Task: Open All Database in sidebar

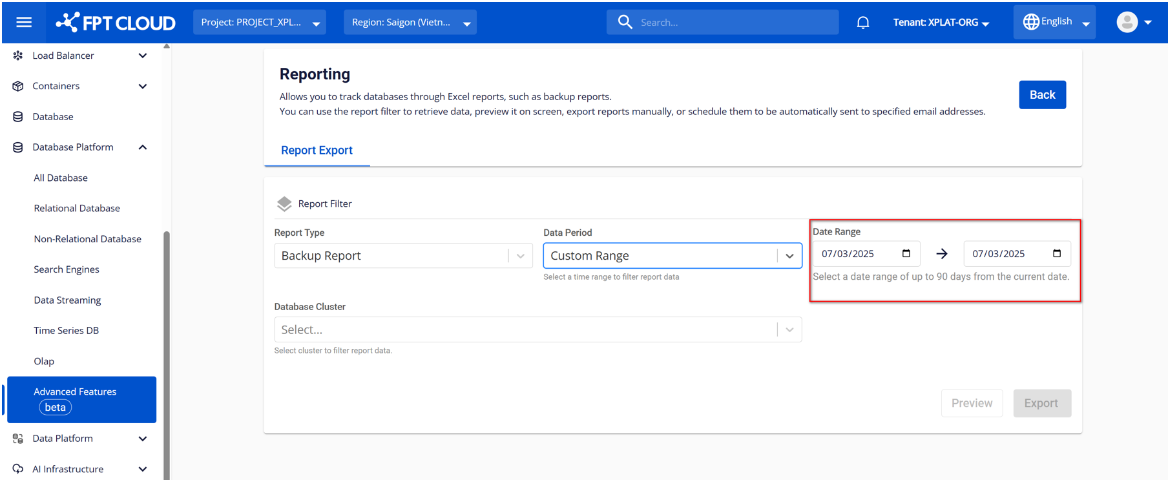Action: [x=61, y=178]
